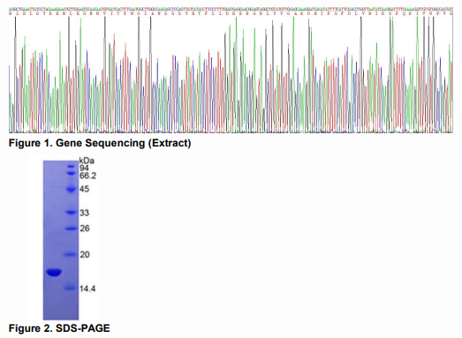Click the kDa unit label above the ladder
This screenshot has height=338, width=462.
click(87, 161)
